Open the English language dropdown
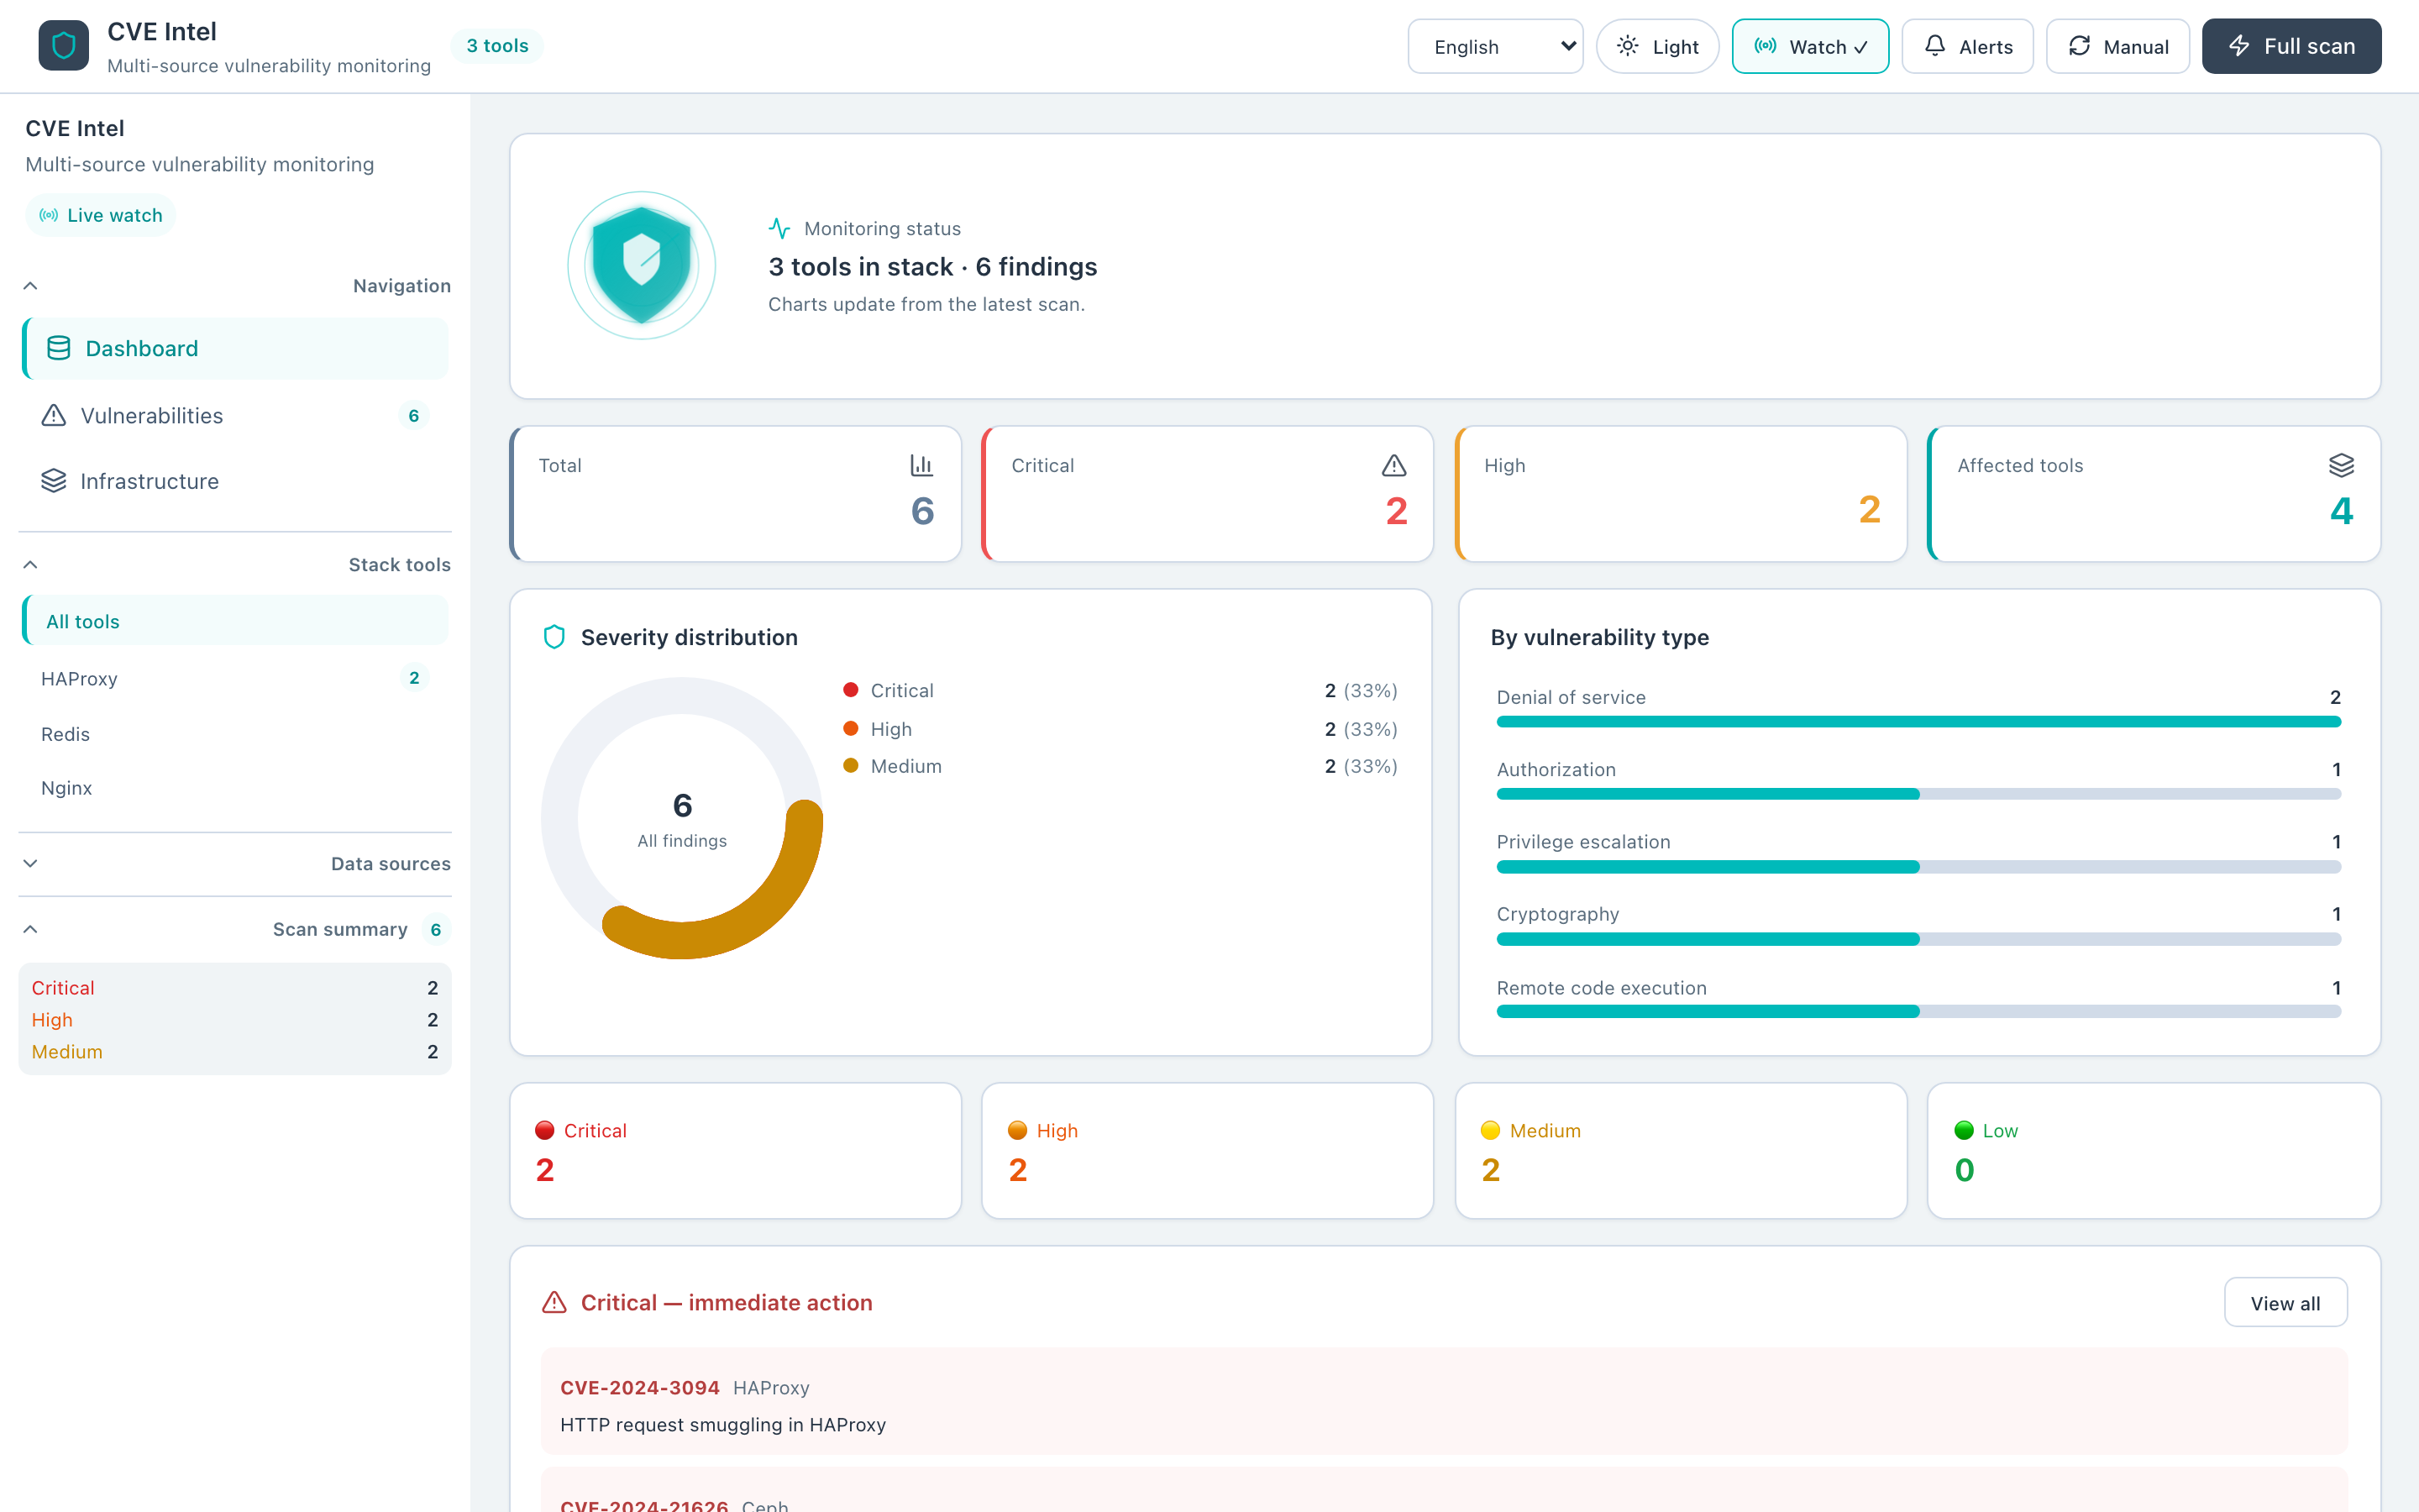Viewport: 2419px width, 1512px height. [1495, 46]
